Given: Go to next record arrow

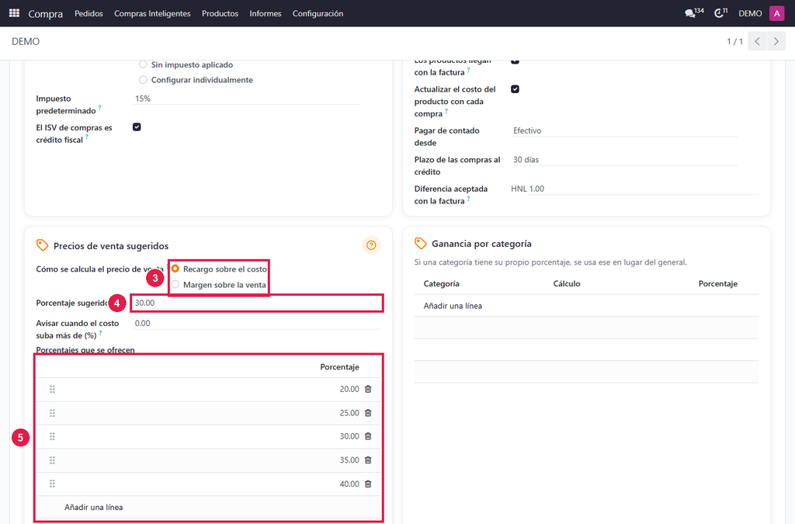Looking at the screenshot, I should coord(776,42).
